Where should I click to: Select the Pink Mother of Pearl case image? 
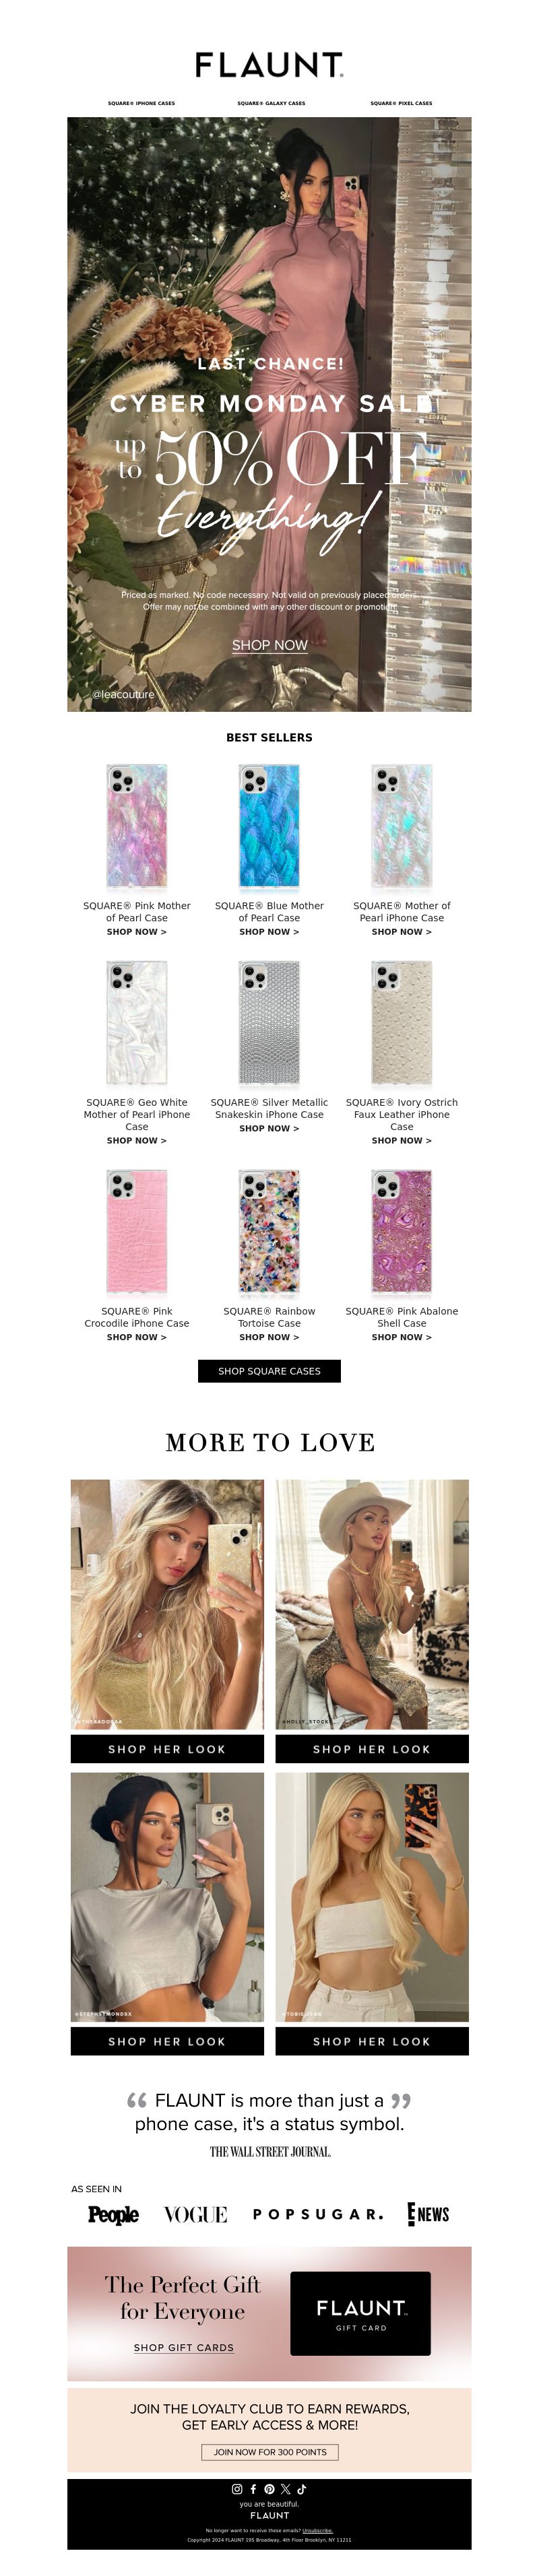pos(137,827)
